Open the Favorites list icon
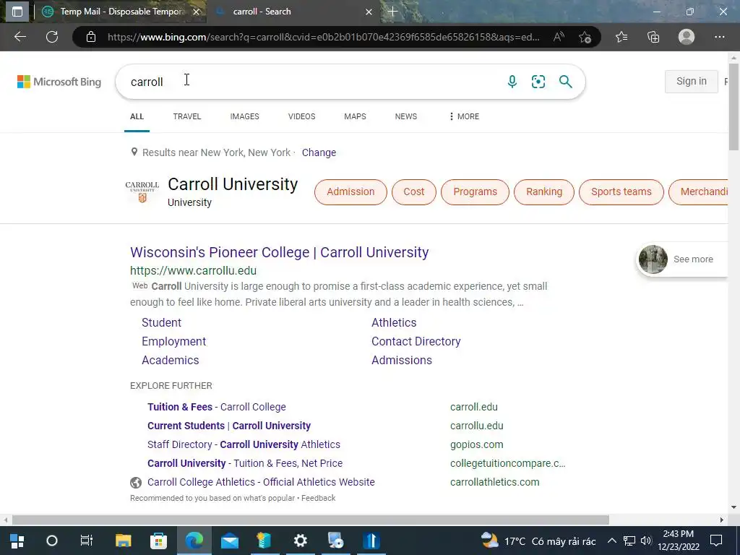740x555 pixels. pyautogui.click(x=621, y=37)
